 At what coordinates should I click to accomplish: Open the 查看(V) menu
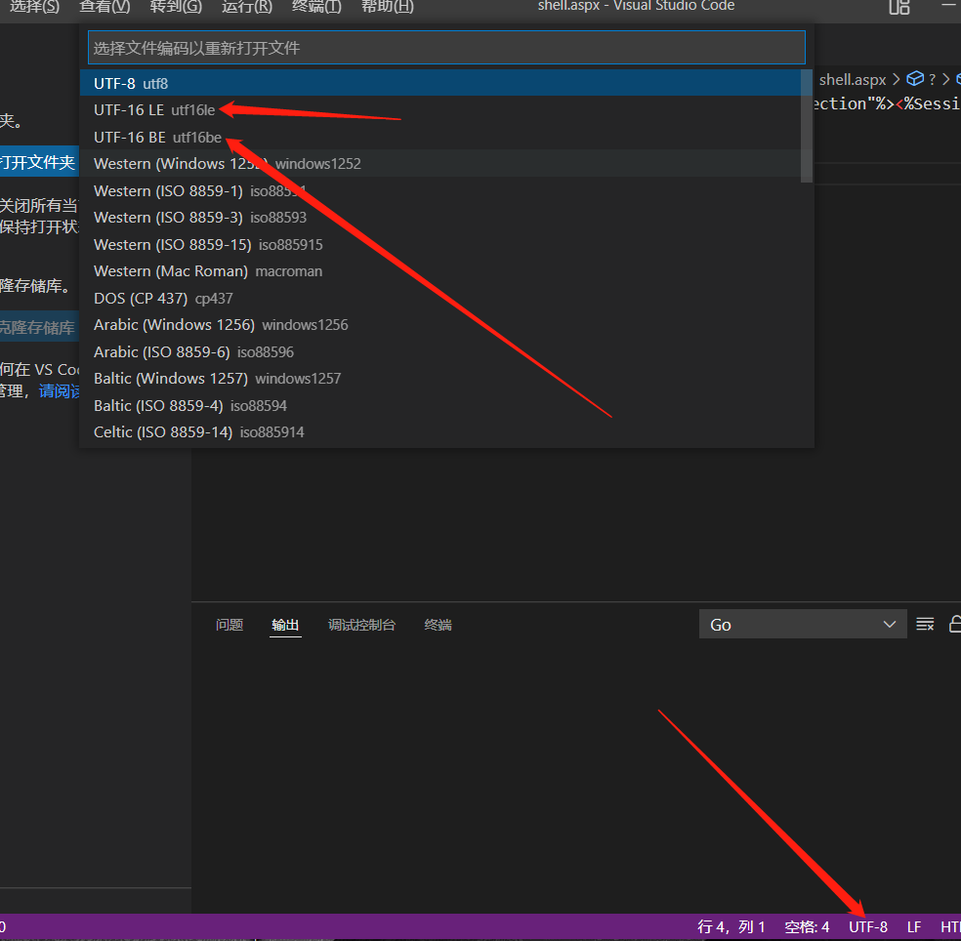(x=104, y=7)
